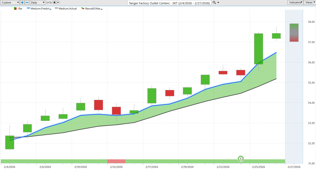Viewport: 316px width, 169px height.
Task: Open the Daily interval dropdown
Action: coord(37,2)
